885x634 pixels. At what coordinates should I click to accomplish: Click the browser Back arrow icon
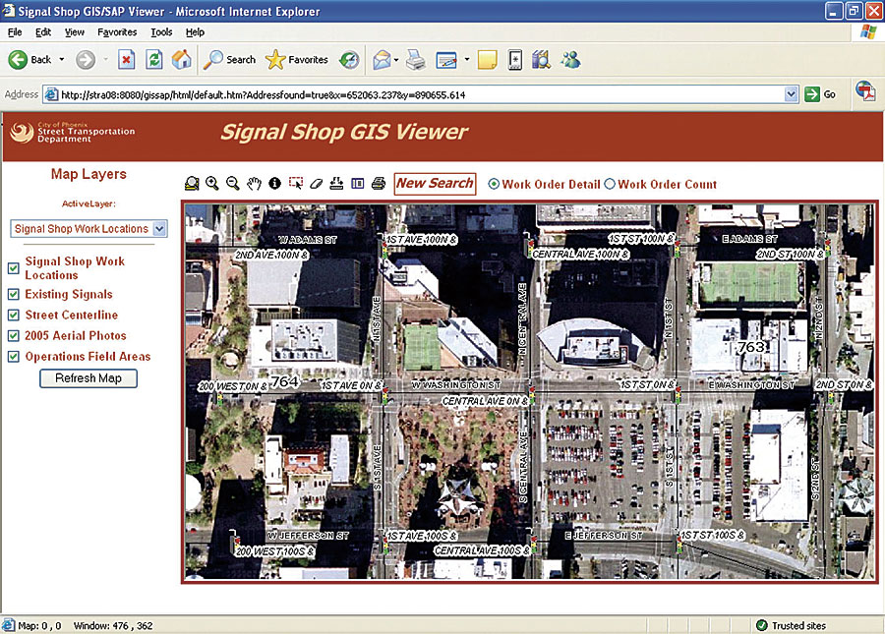18,59
